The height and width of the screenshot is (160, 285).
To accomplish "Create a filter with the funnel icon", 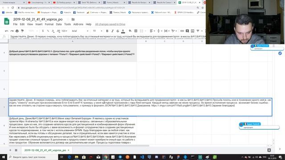I will 198,31.
